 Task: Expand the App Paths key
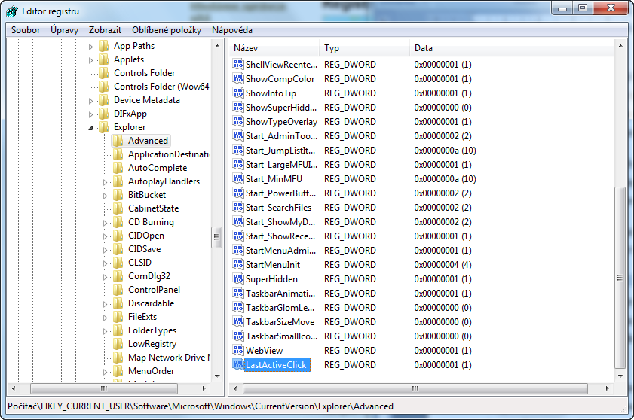tap(90, 47)
